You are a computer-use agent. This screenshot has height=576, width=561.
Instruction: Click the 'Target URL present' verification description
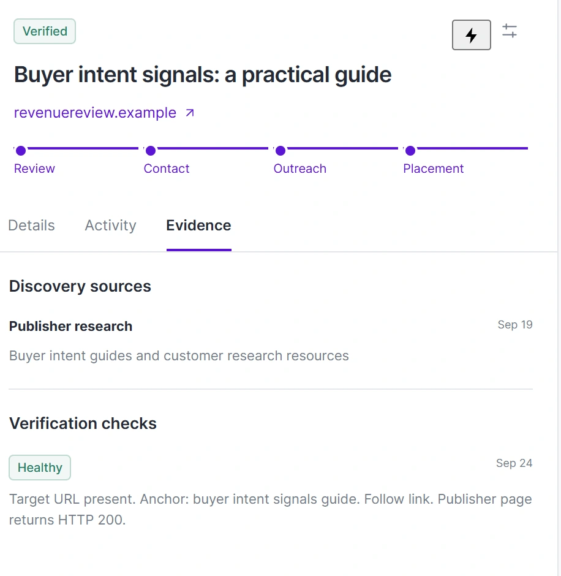(270, 509)
